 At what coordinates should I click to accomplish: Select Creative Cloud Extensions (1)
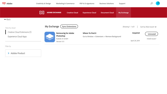pyautogui.click(x=20, y=32)
